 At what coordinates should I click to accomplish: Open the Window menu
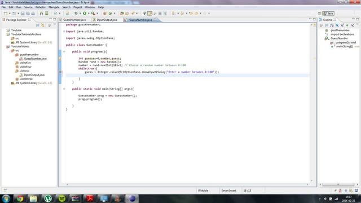point(90,7)
